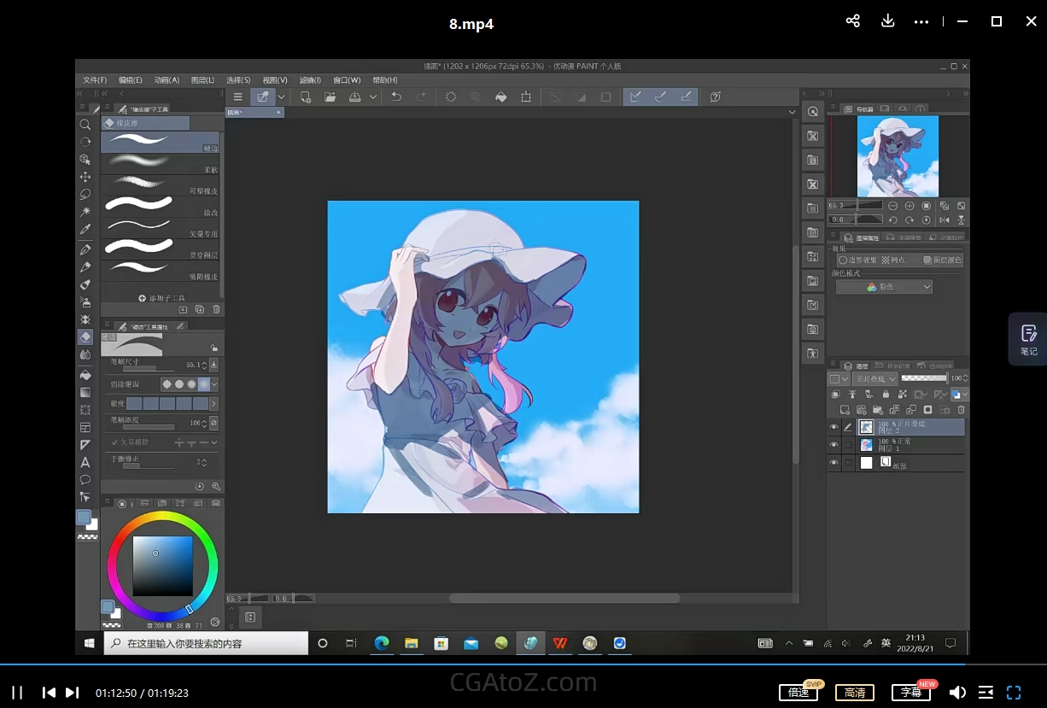1047x708 pixels.
Task: Choose the Fill bucket tool
Action: point(85,375)
